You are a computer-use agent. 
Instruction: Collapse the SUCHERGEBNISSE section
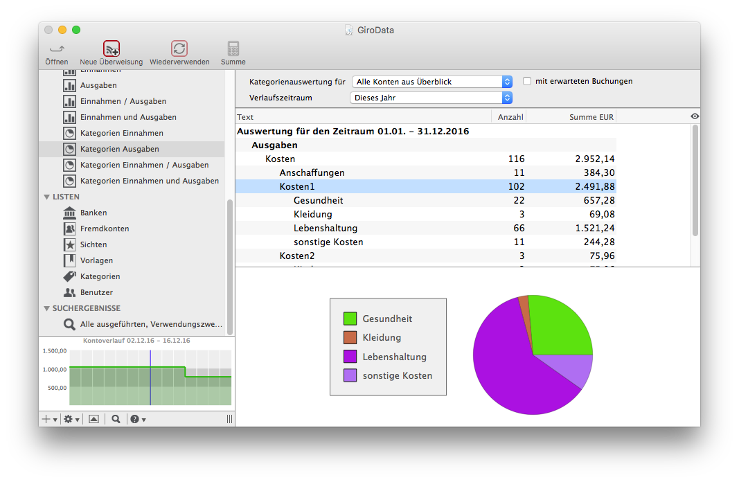pyautogui.click(x=46, y=309)
